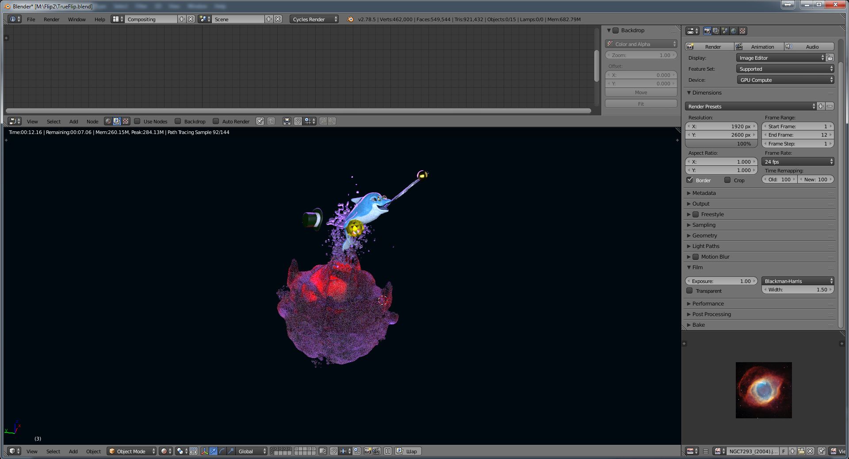Click the filter Width value field
Screen dimensions: 849x459
point(798,290)
